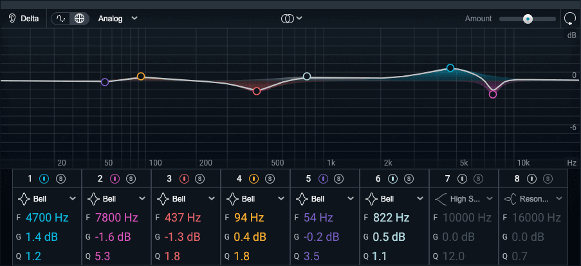The image size is (581, 266).
Task: Click band 1 Bell shape icon
Action: click(x=24, y=199)
